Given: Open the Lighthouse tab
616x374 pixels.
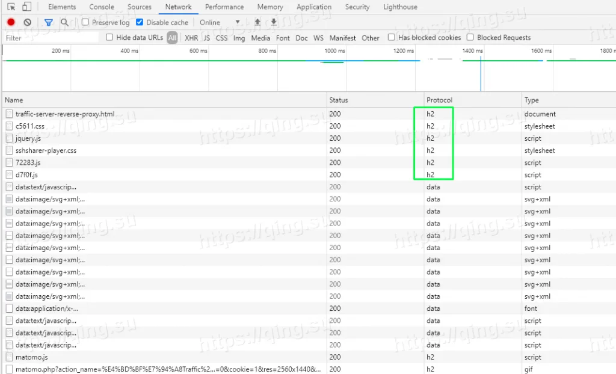Looking at the screenshot, I should pos(400,7).
